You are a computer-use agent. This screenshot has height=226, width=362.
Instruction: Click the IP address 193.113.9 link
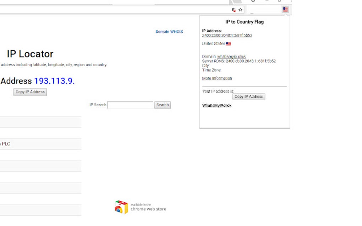[54, 81]
